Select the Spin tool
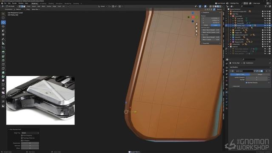This screenshot has width=272, height=153. pos(3,76)
